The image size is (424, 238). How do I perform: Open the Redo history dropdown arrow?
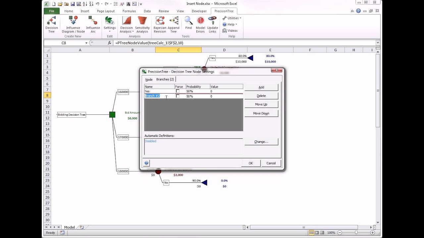pyautogui.click(x=110, y=4)
